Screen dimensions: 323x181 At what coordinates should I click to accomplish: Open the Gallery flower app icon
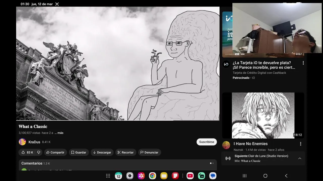pyautogui.click(x=141, y=176)
